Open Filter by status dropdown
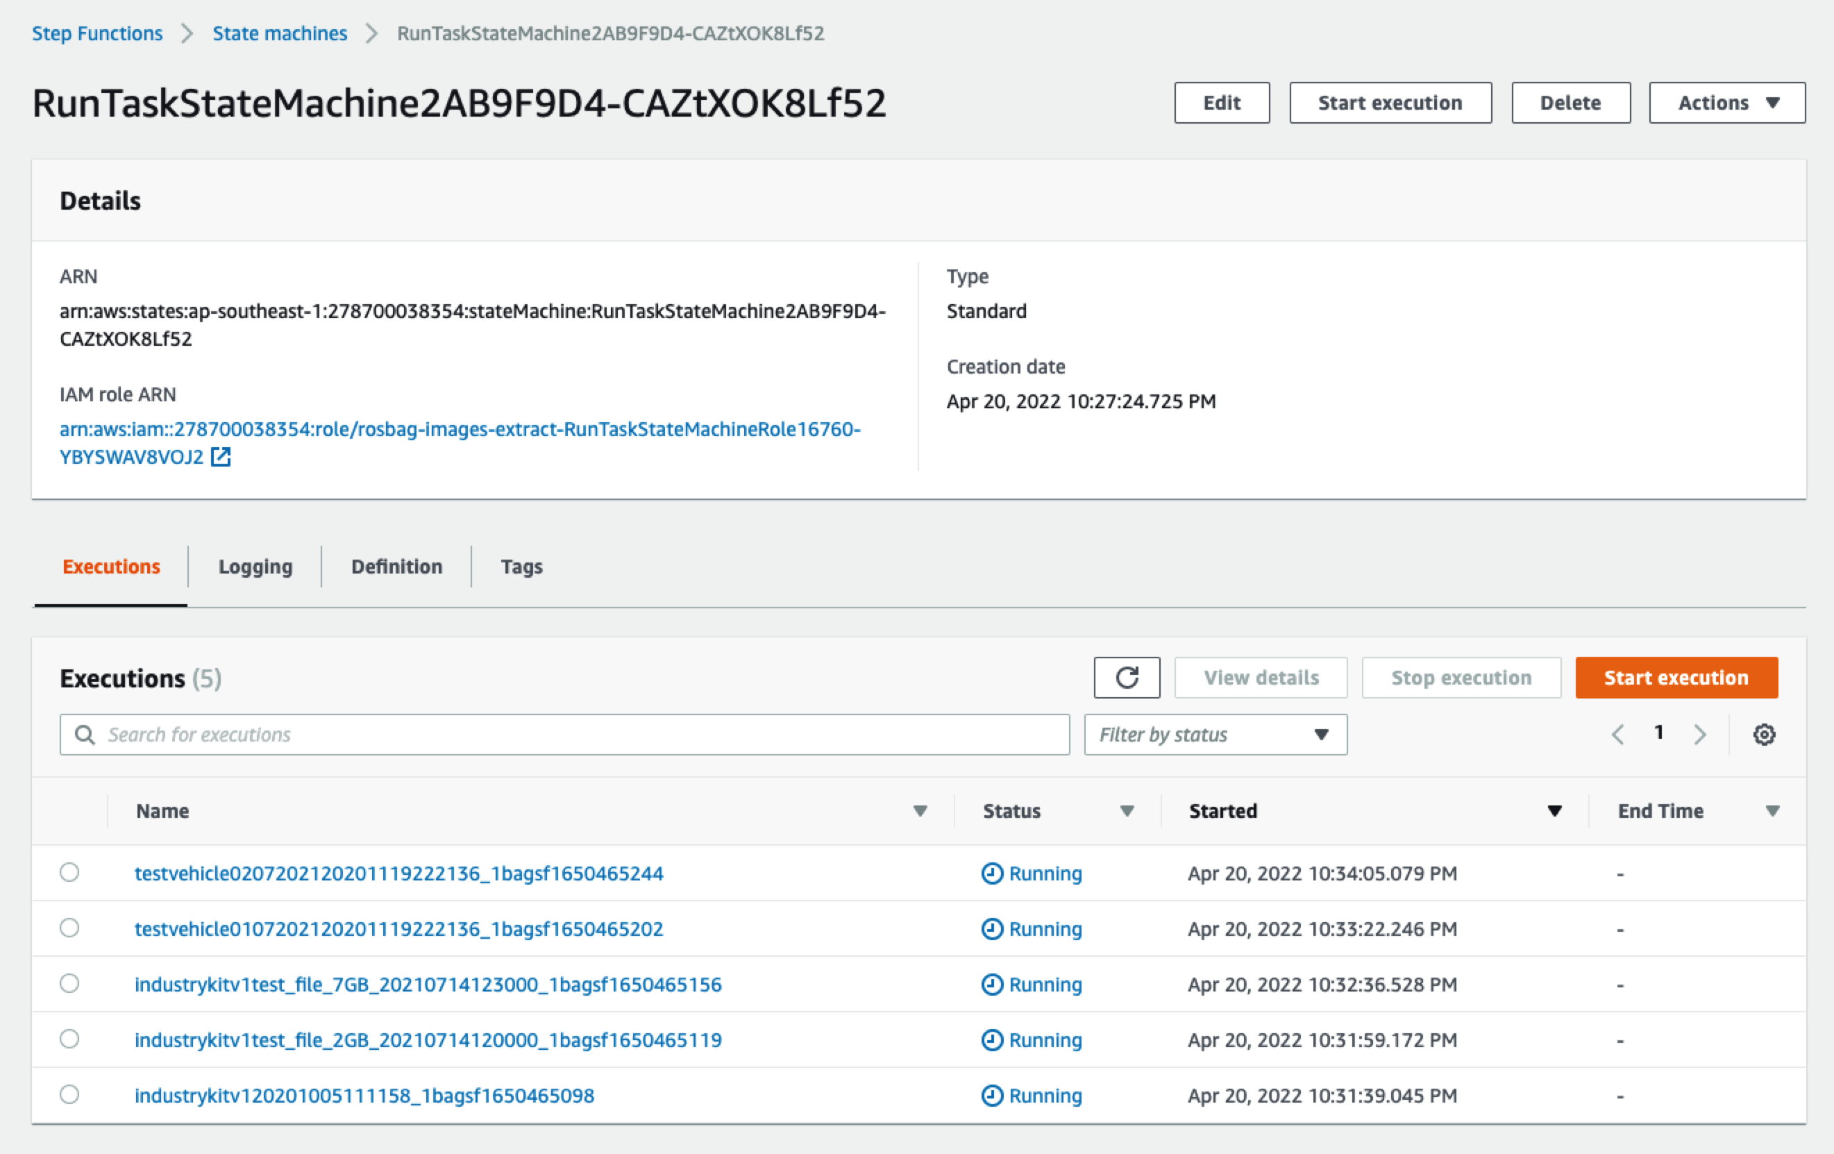This screenshot has width=1834, height=1154. coord(1215,735)
